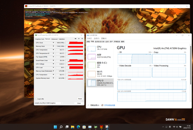The height and width of the screenshot is (130, 193).
Task: Open the GPU Load sensor dropdown
Action: click(x=53, y=67)
